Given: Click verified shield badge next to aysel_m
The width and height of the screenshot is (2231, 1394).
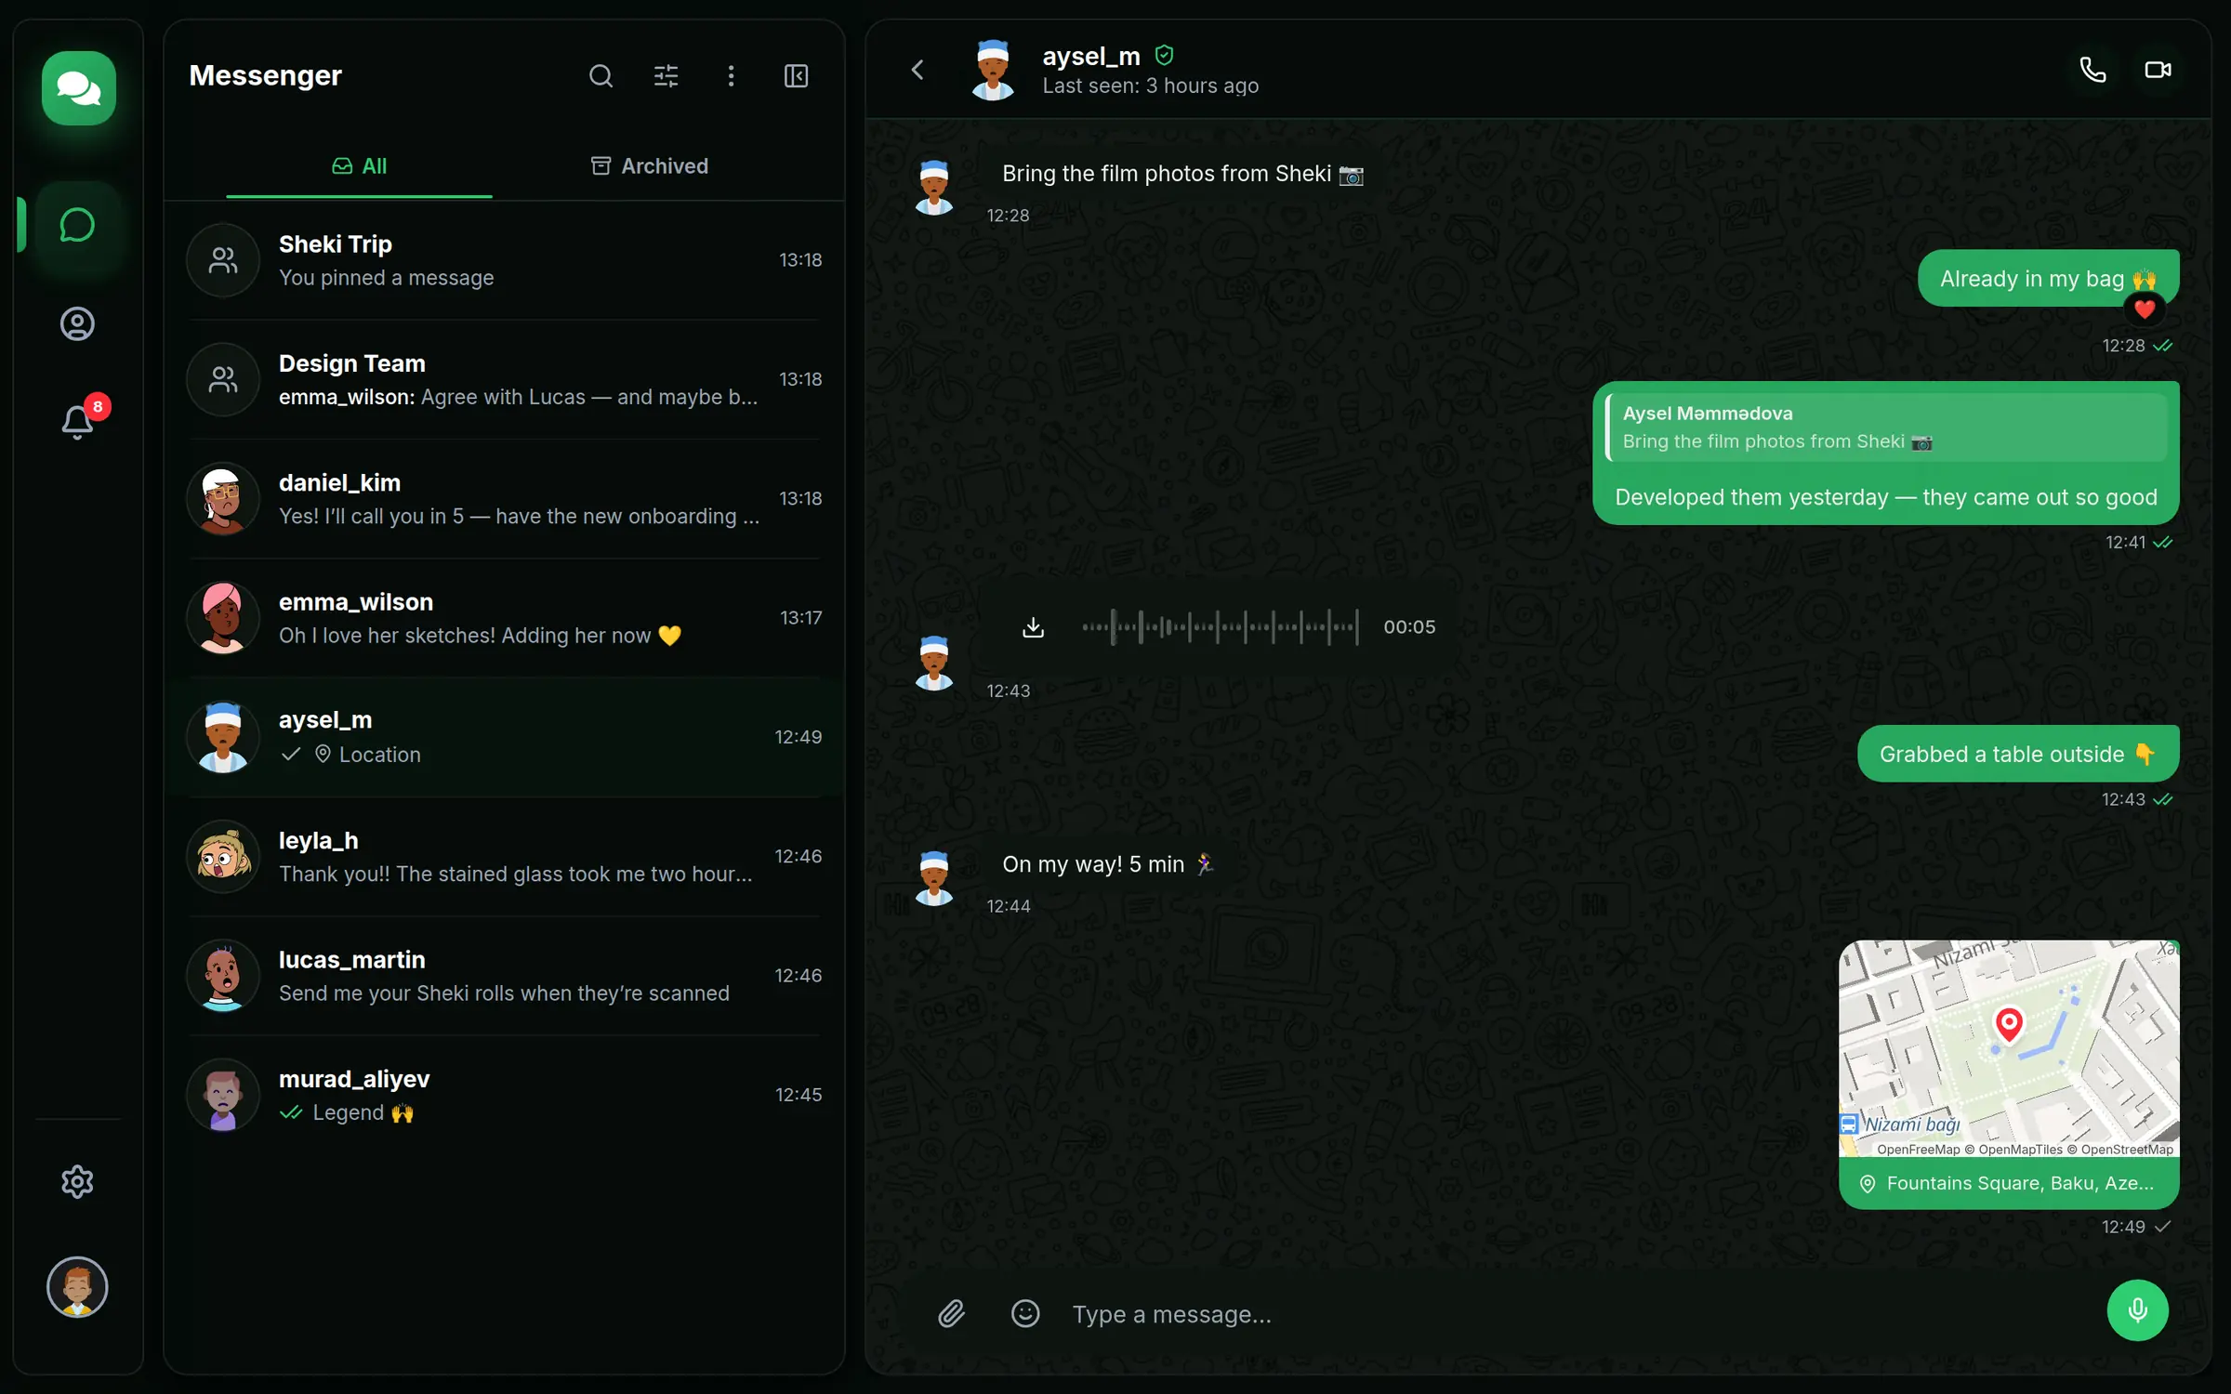Looking at the screenshot, I should (1164, 56).
